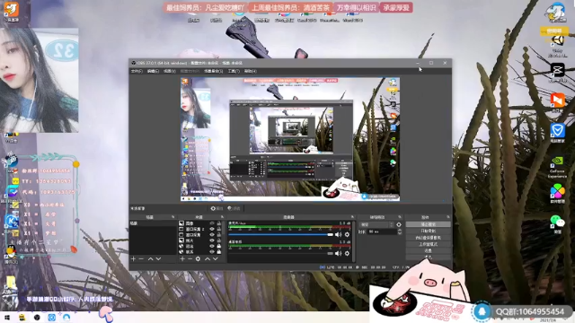Click the CPU usage status bar text

coord(402,267)
